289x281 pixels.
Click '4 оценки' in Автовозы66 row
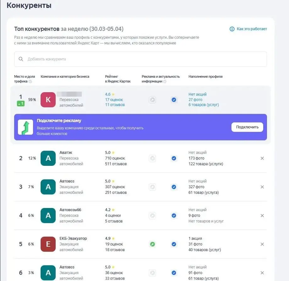pos(113,216)
